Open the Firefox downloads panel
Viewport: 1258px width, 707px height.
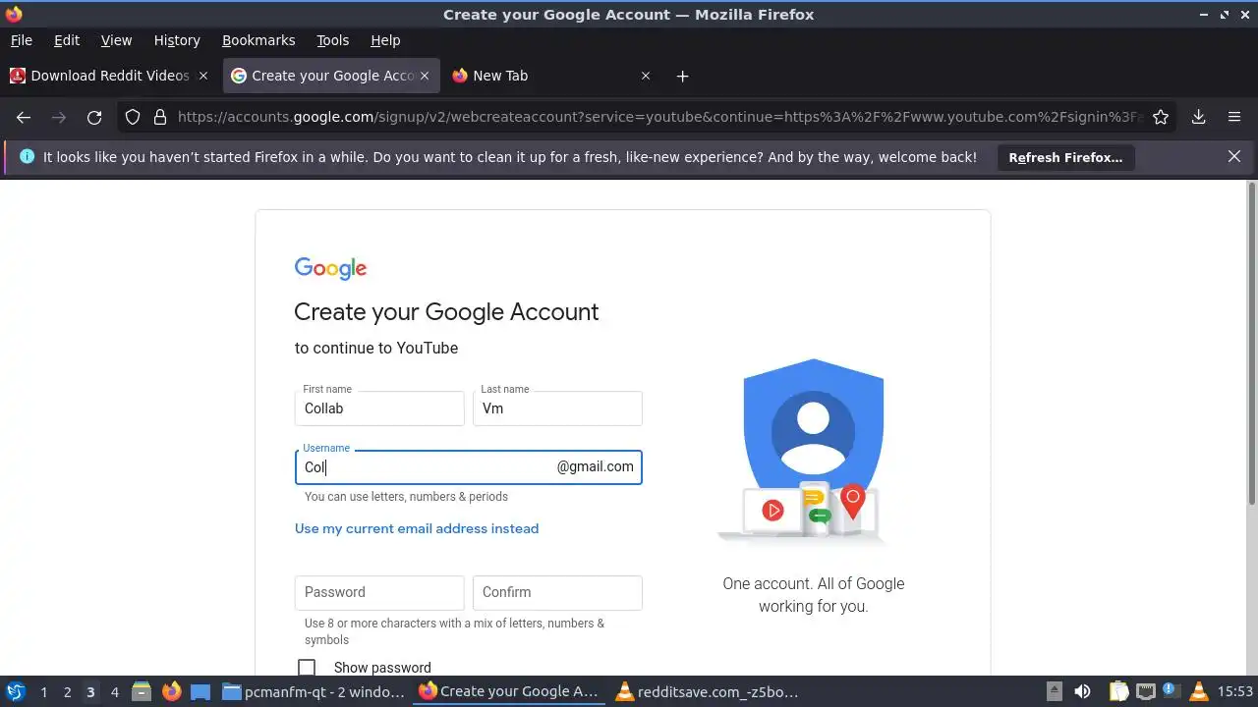tap(1198, 117)
